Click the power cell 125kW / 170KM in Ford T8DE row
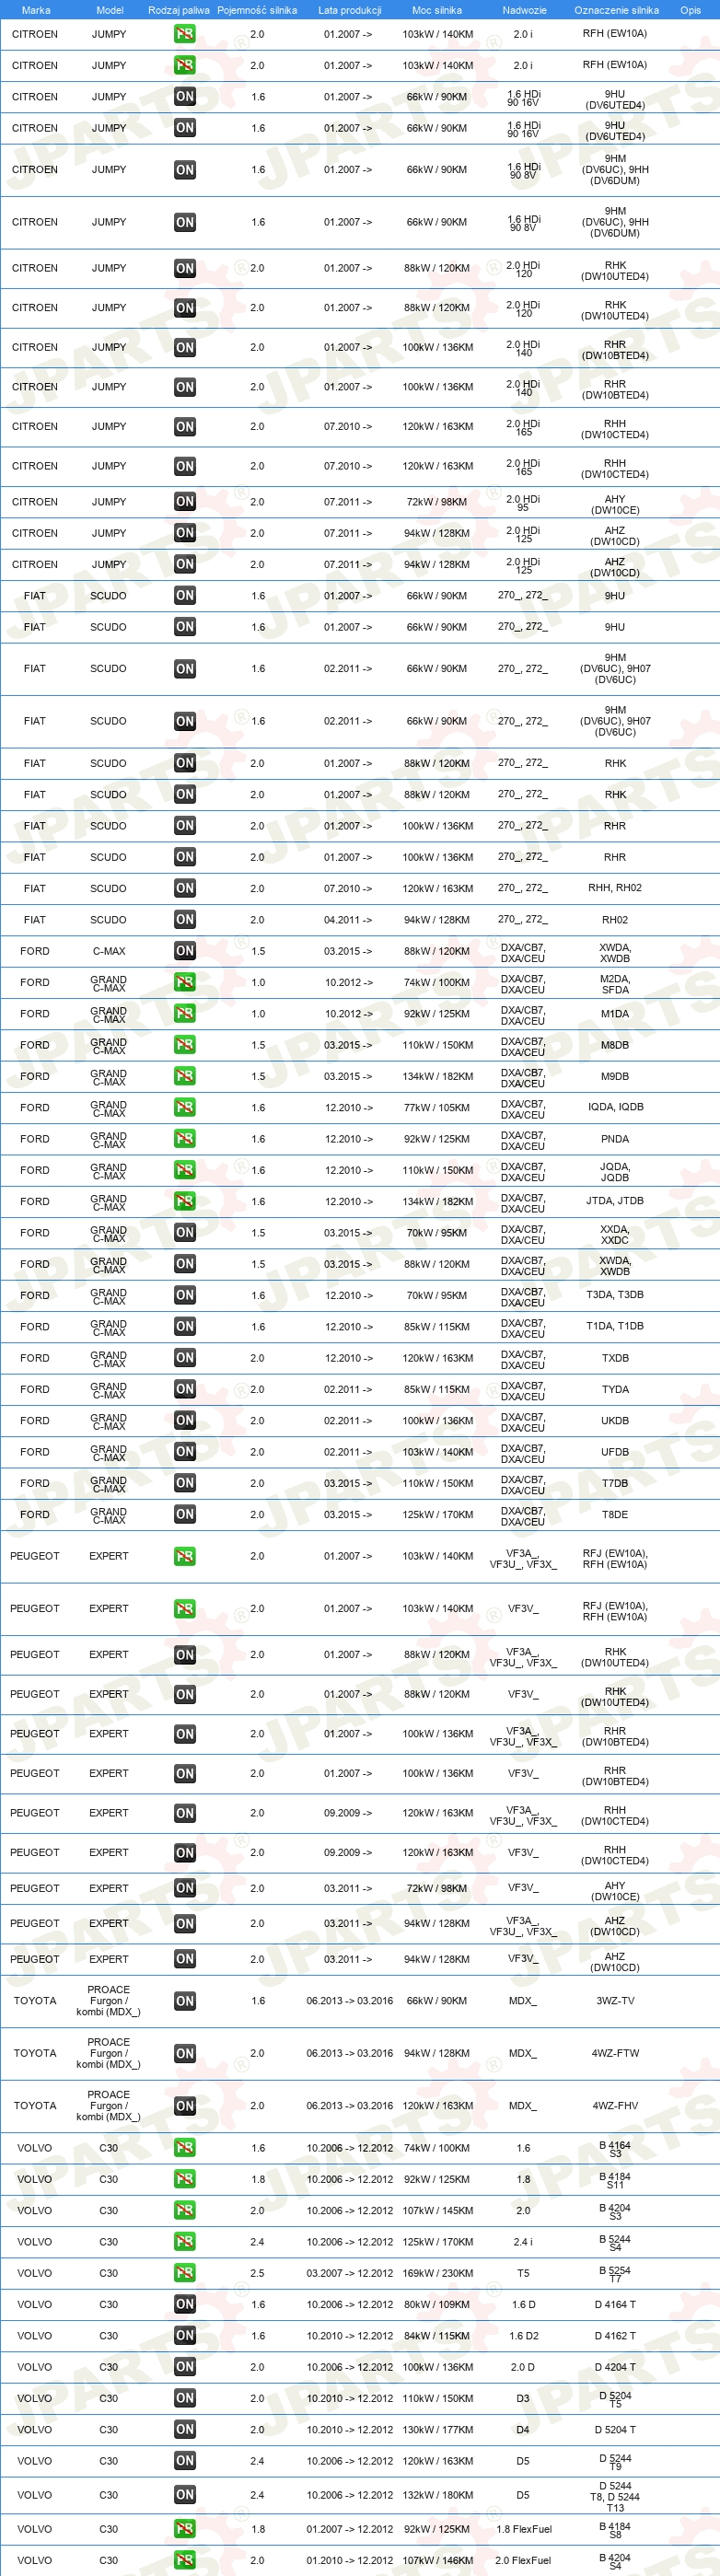This screenshot has height=2576, width=720. tap(438, 1514)
